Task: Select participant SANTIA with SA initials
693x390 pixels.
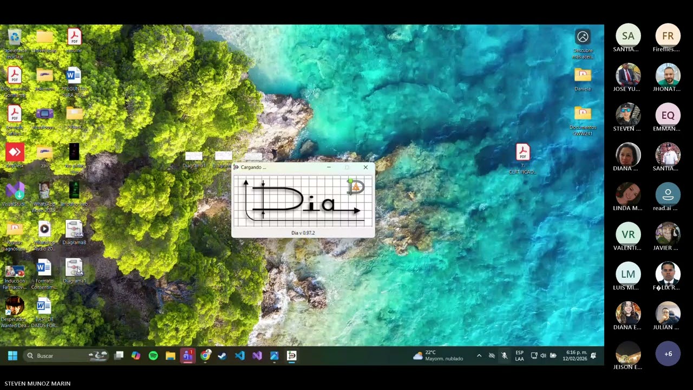Action: (x=628, y=36)
